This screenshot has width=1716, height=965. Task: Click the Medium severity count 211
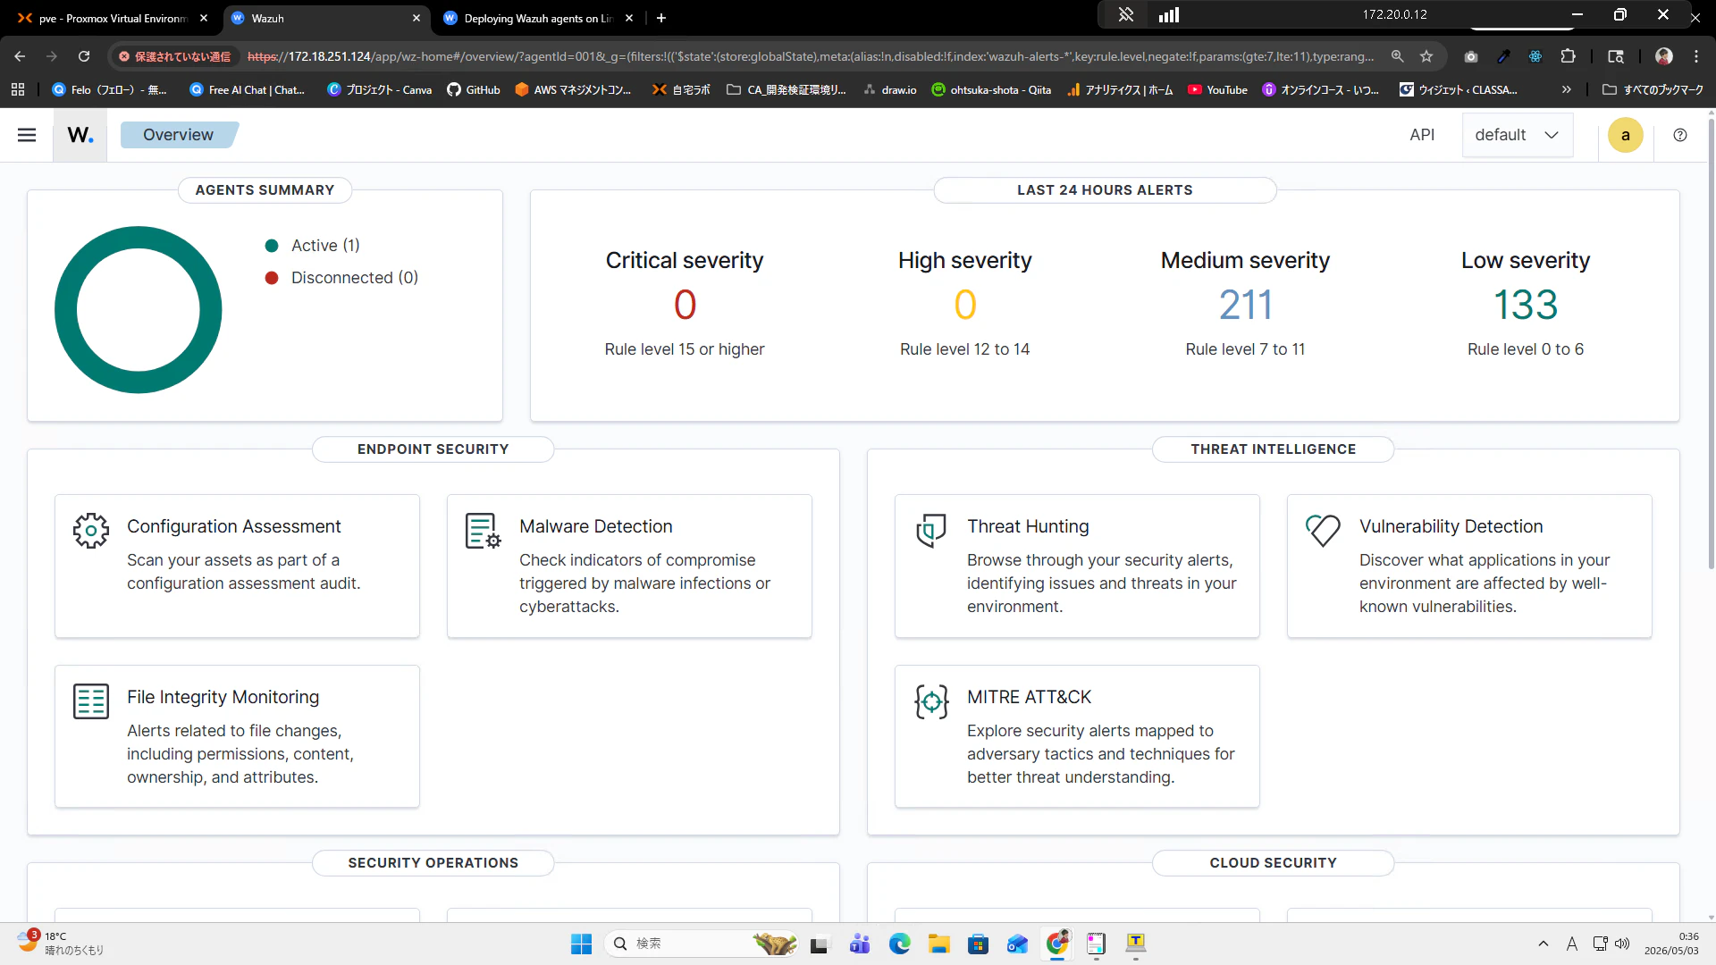click(1245, 305)
